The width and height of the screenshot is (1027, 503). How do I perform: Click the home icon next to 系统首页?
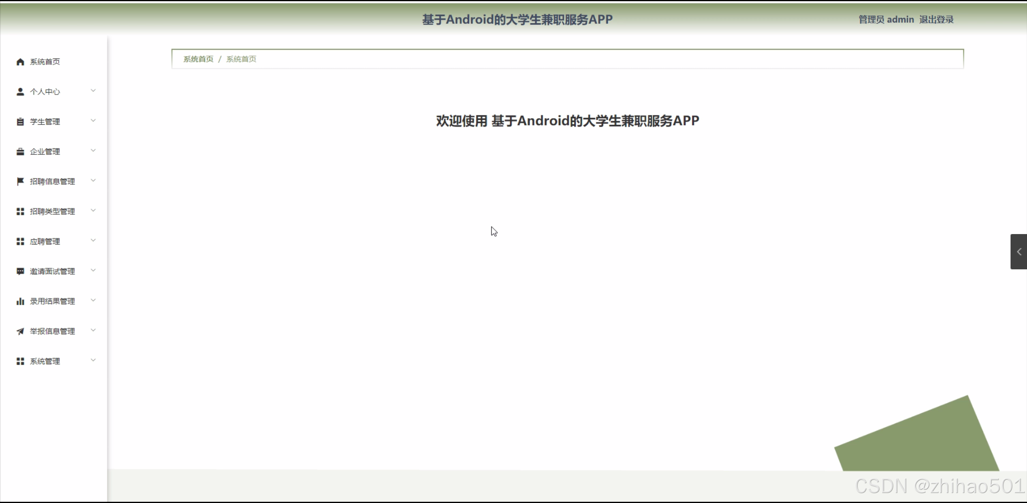pyautogui.click(x=20, y=61)
